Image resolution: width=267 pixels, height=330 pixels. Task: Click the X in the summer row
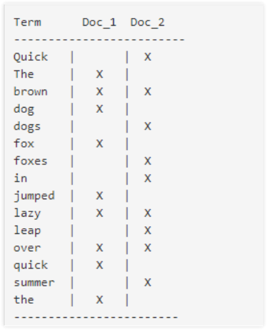click(147, 283)
